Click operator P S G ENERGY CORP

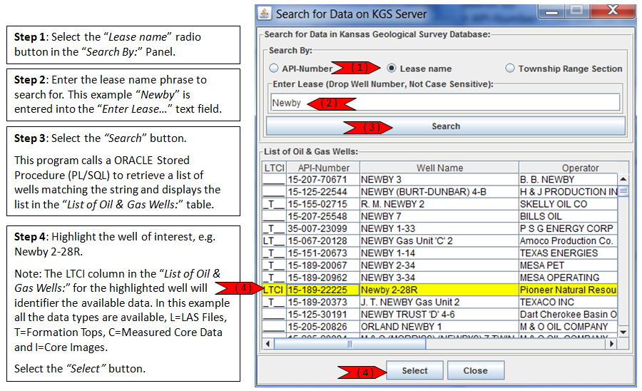[569, 228]
